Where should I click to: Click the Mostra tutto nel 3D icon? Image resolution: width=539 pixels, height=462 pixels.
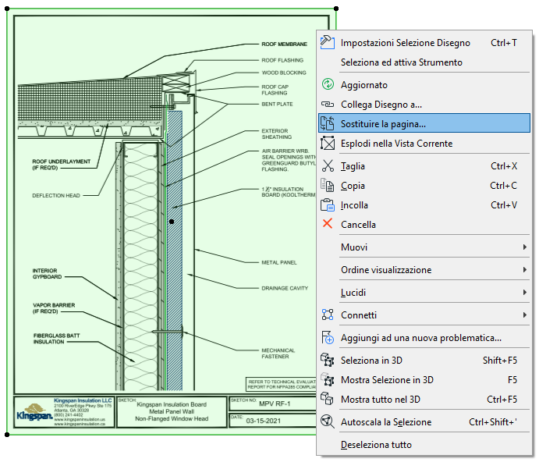point(328,400)
